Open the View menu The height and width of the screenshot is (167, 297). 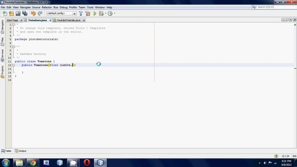(x=16, y=7)
